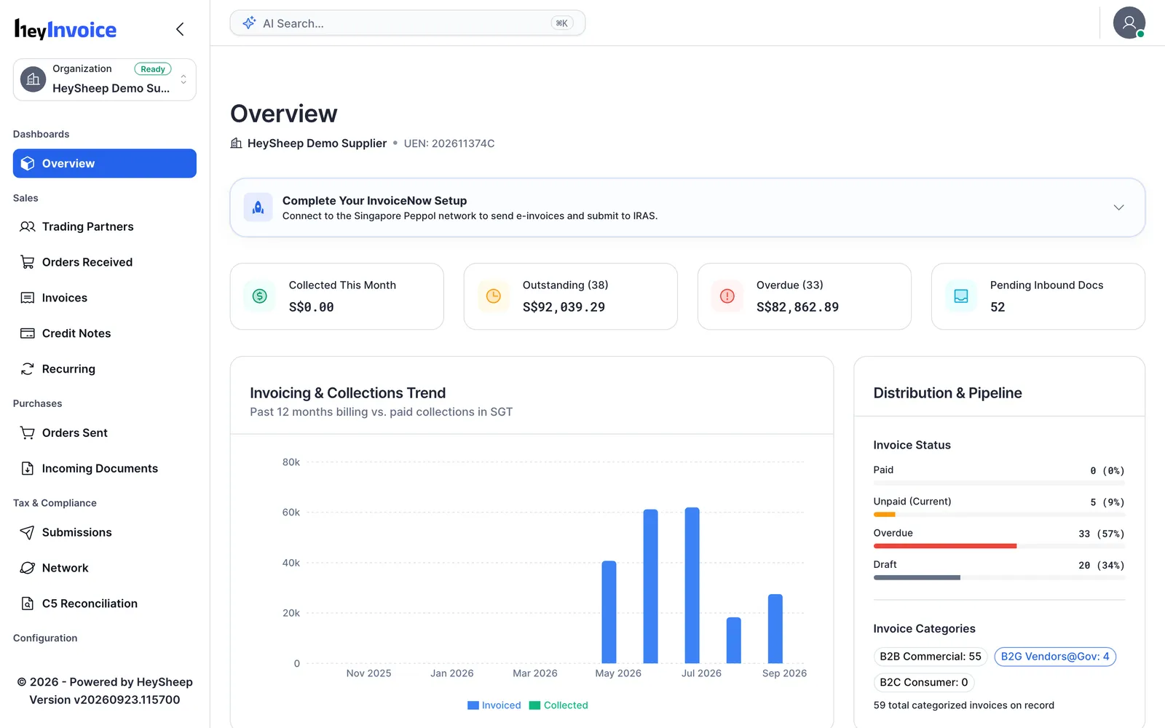
Task: Click the Overdue red progress bar
Action: (x=945, y=546)
